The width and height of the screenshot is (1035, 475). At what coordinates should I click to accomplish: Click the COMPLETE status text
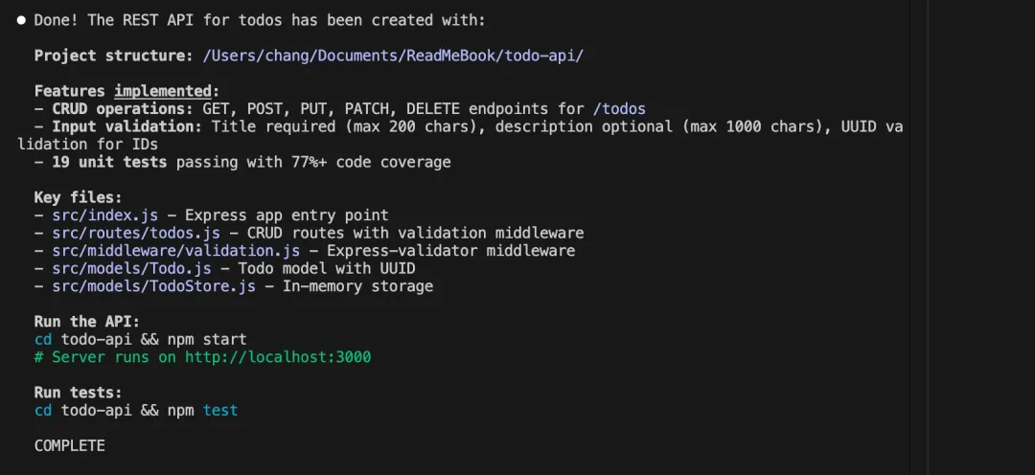coord(69,446)
